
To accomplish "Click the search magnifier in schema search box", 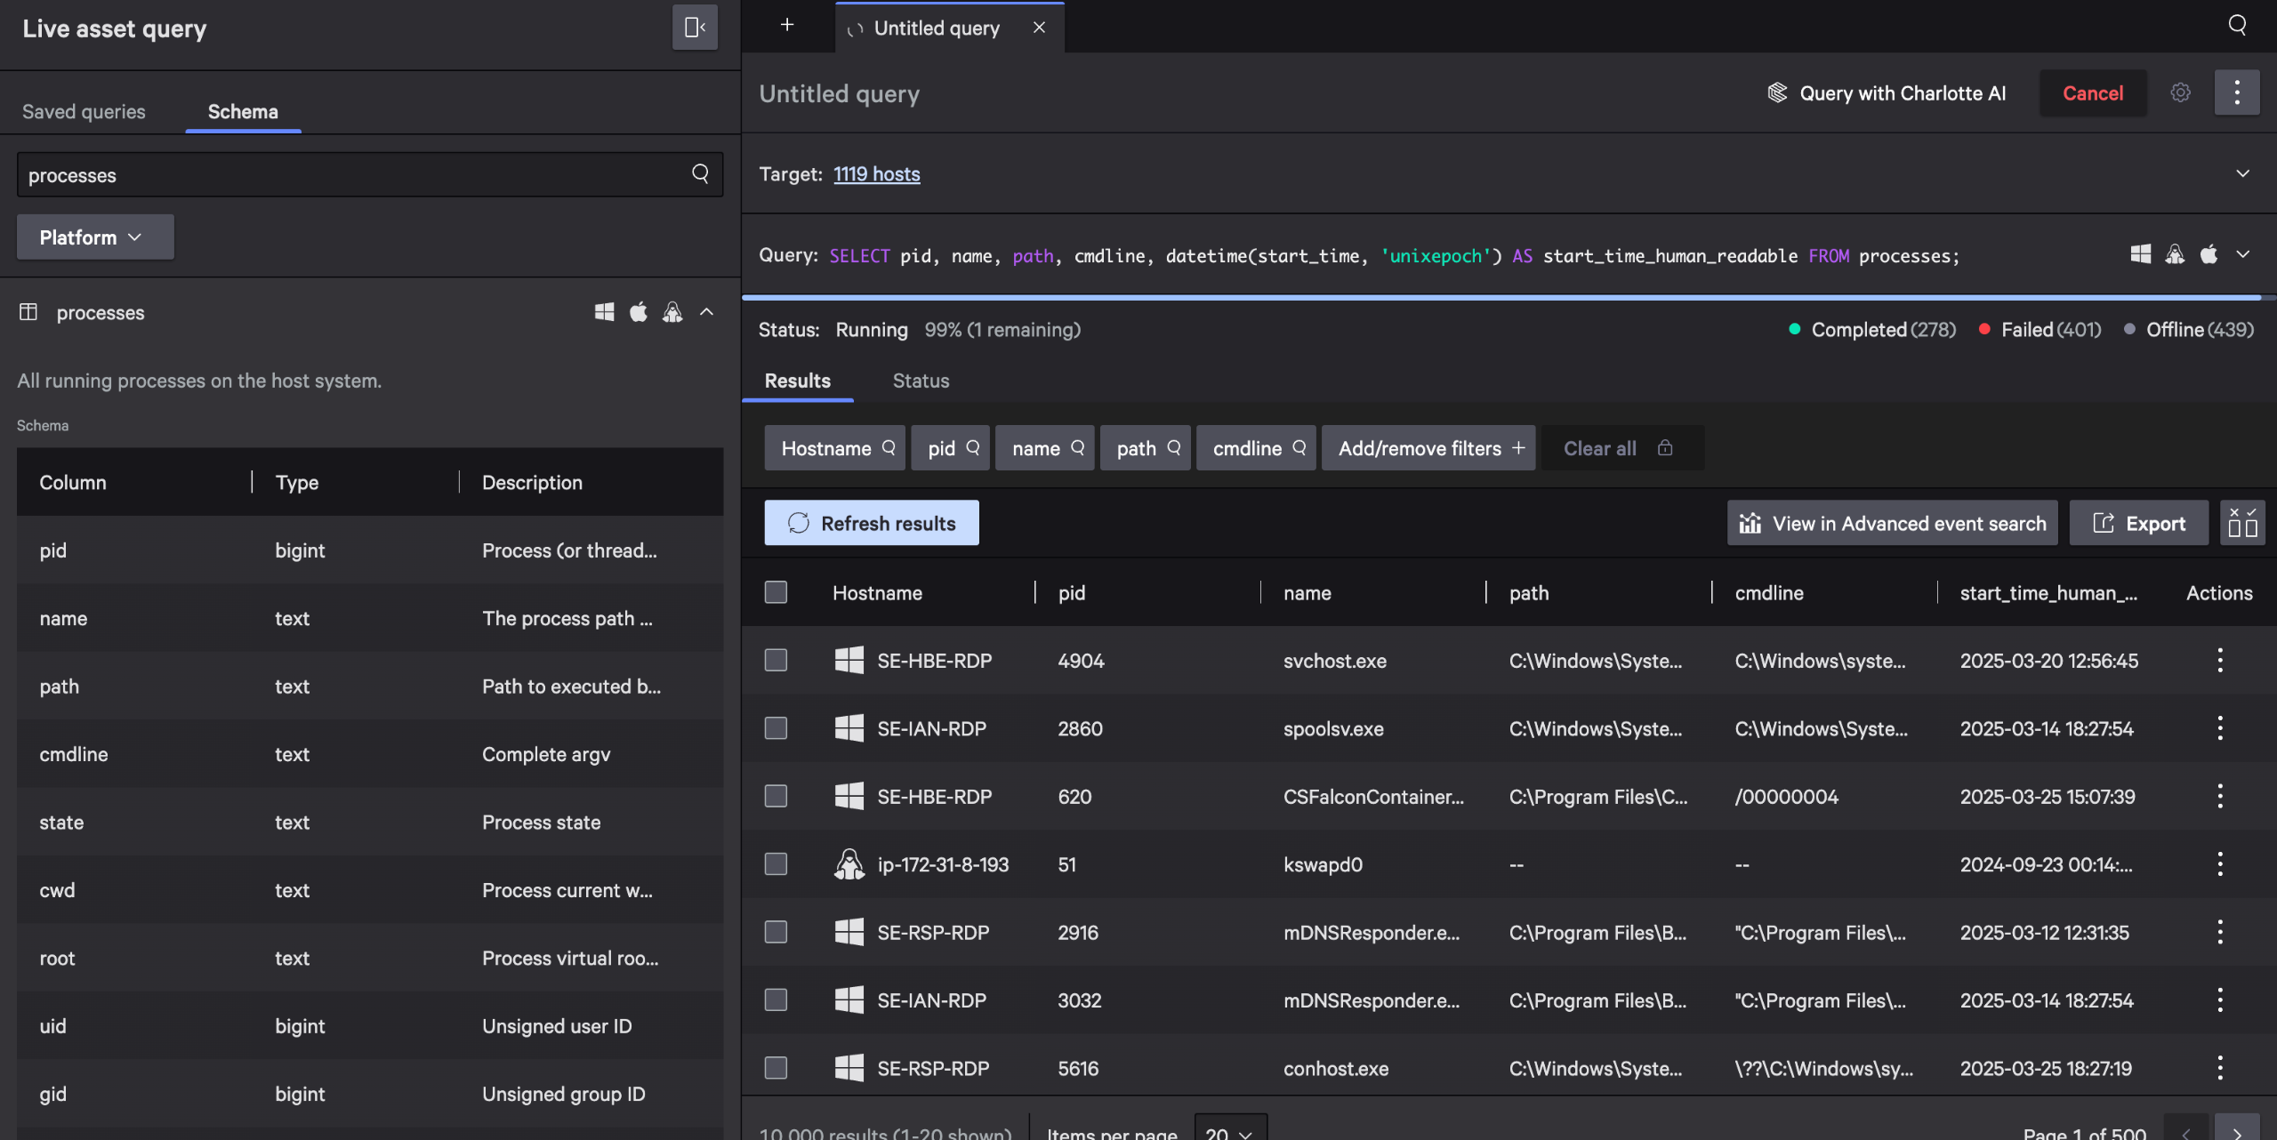I will [x=701, y=173].
